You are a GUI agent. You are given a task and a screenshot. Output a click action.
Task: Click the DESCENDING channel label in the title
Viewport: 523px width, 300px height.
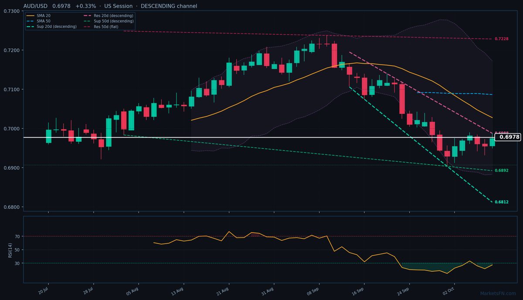[x=169, y=6]
